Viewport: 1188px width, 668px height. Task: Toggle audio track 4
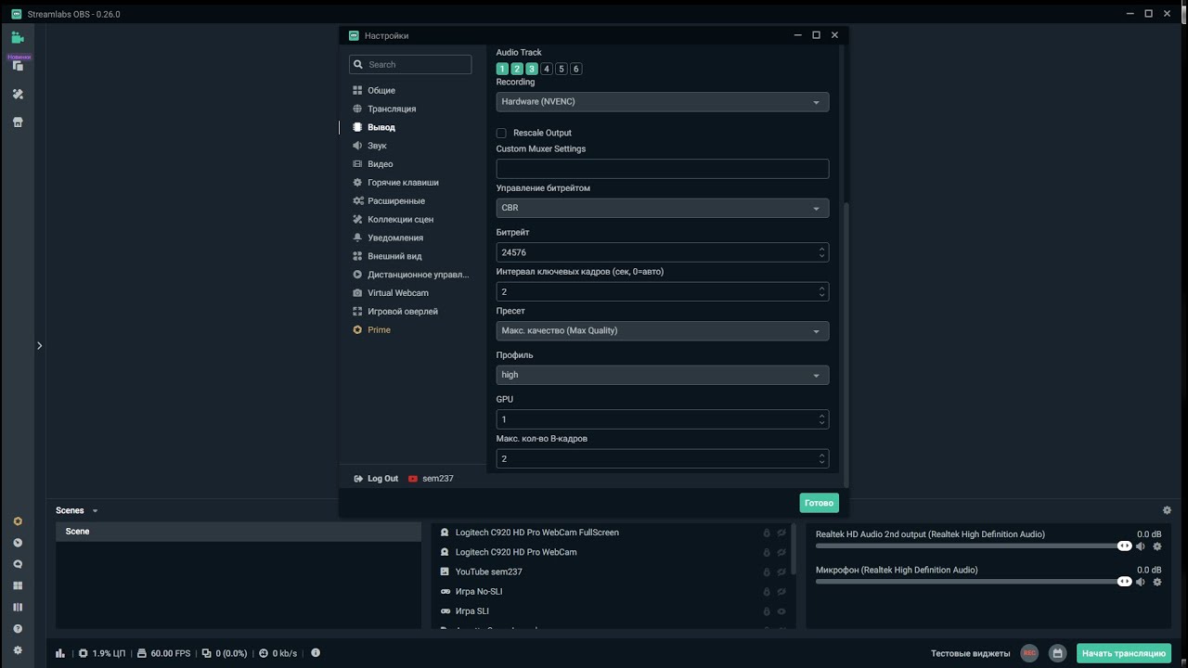pos(547,69)
